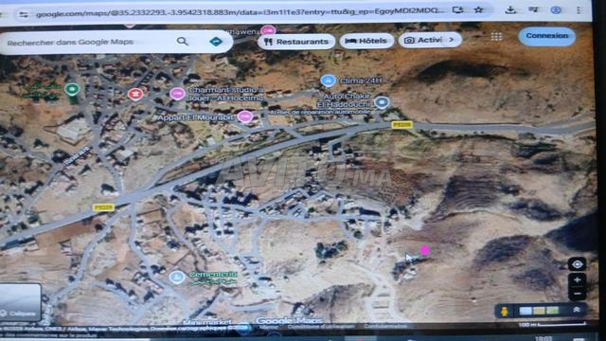Filter by Restaurants chip

click(x=296, y=42)
